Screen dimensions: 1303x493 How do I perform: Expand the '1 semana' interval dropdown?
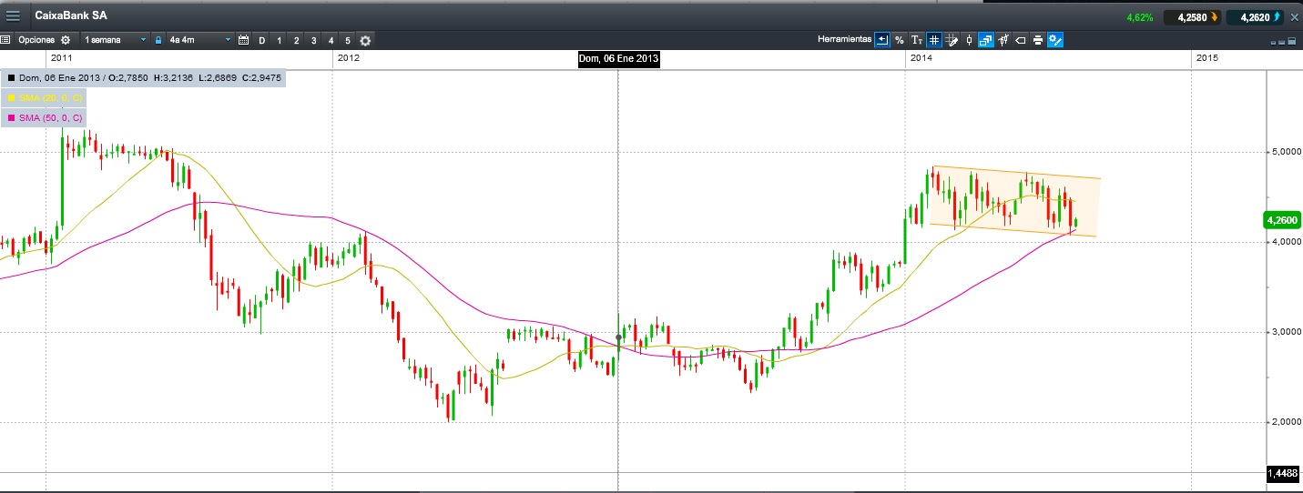pyautogui.click(x=115, y=40)
